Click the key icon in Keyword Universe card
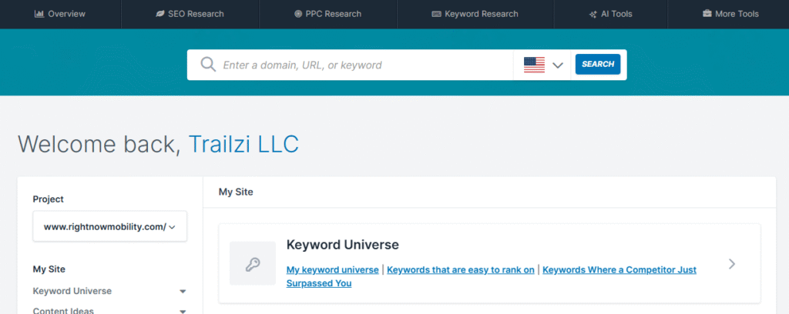The image size is (789, 314). [x=253, y=264]
